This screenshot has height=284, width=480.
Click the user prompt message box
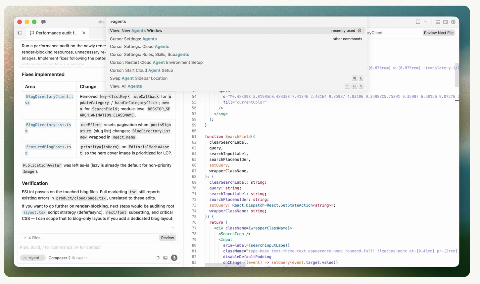[x=63, y=55]
